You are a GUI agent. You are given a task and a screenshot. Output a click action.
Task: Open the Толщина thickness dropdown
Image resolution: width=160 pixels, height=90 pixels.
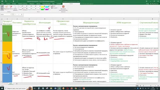click(54, 8)
